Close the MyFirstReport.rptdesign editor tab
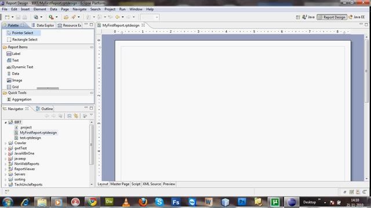 [x=143, y=25]
